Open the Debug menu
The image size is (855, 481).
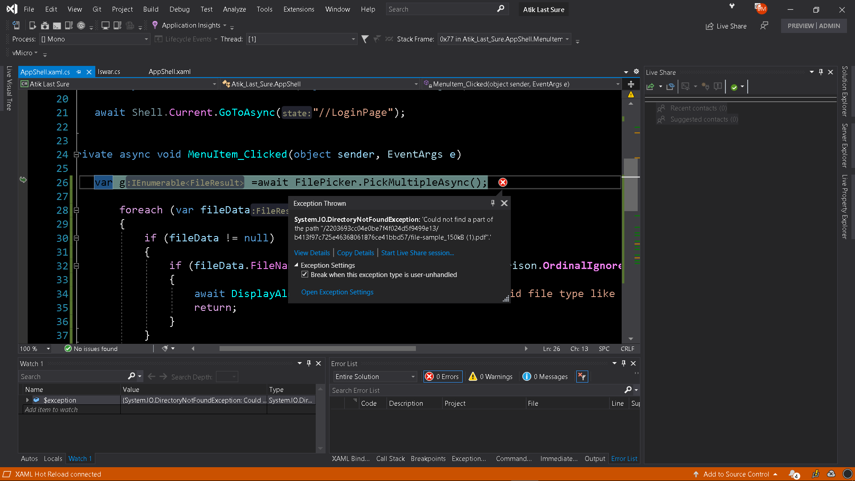click(x=179, y=9)
